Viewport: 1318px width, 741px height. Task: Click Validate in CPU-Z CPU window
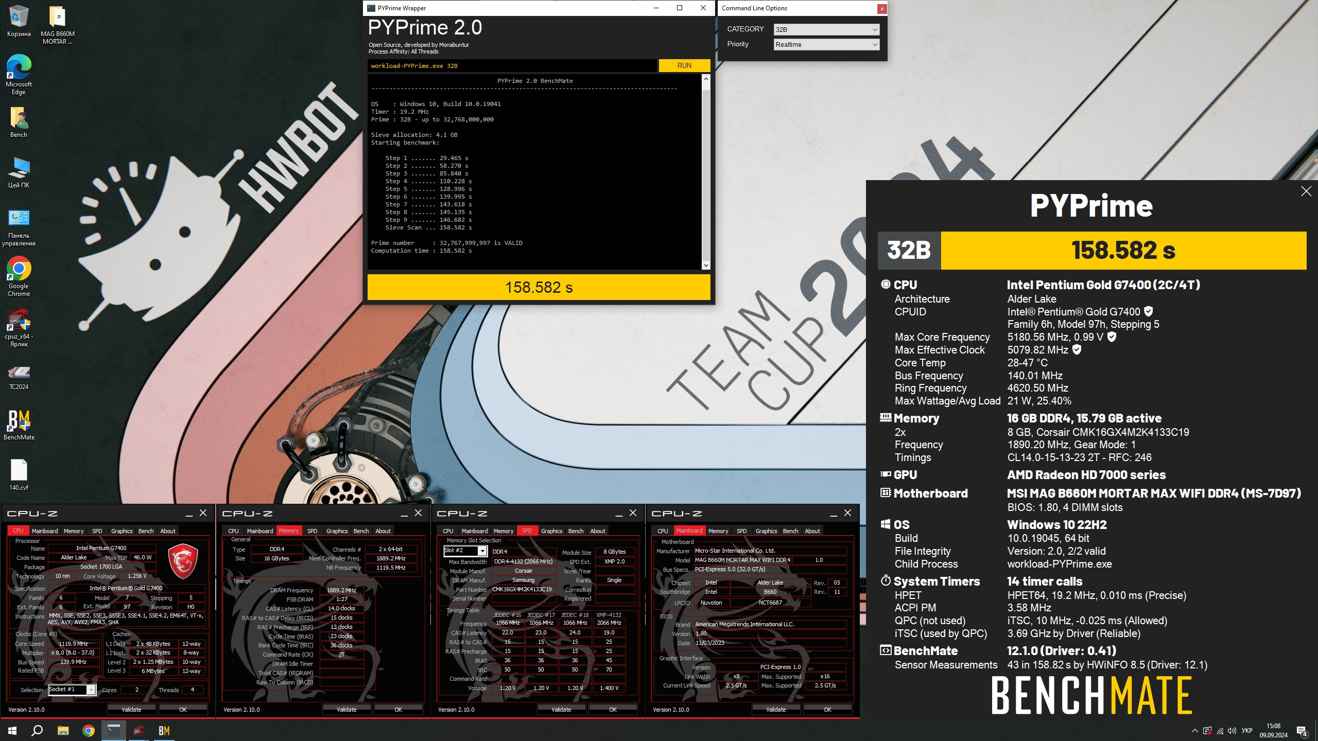tap(131, 710)
